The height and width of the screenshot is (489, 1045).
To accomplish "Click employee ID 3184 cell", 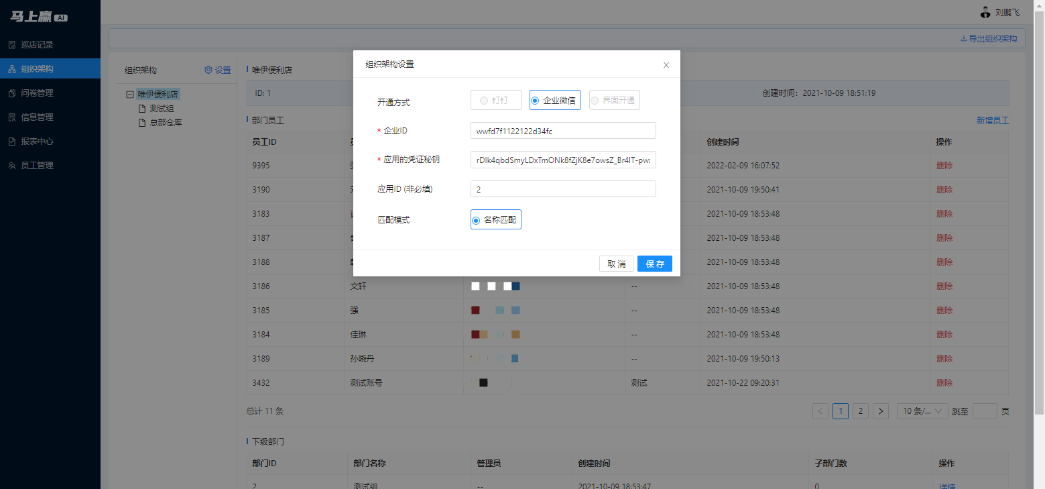I will tap(295, 335).
